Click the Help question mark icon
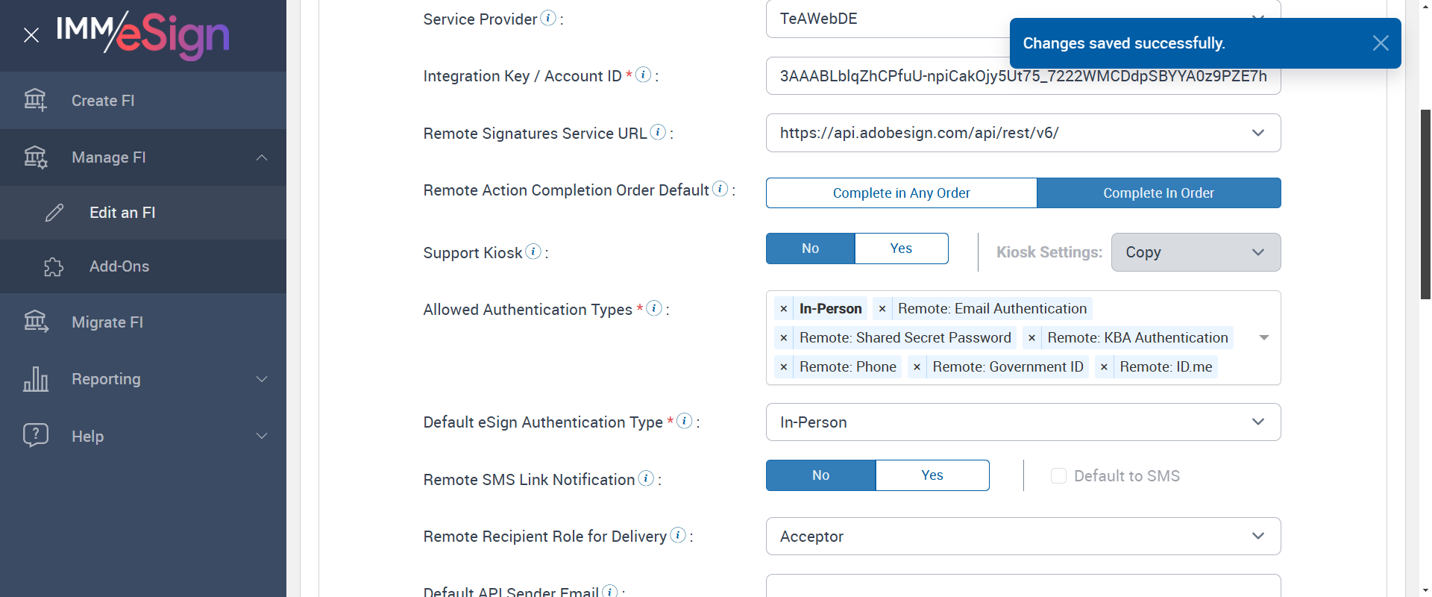This screenshot has width=1432, height=597. [x=36, y=435]
